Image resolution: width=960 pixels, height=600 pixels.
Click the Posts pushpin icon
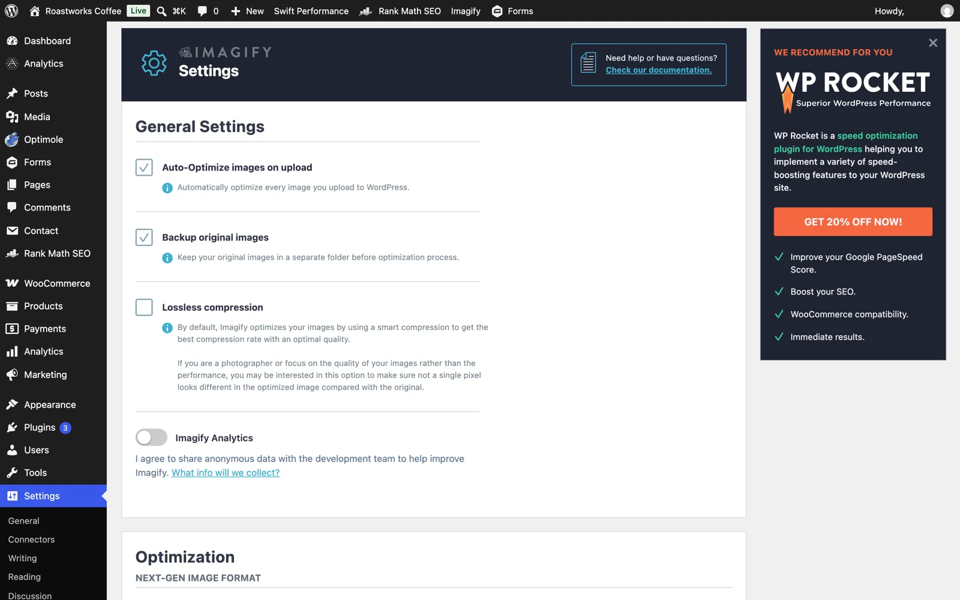pyautogui.click(x=12, y=94)
